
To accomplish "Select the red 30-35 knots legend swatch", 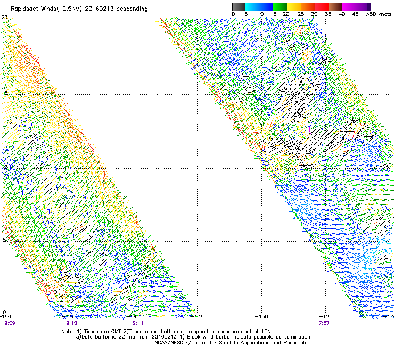I will coord(322,6).
